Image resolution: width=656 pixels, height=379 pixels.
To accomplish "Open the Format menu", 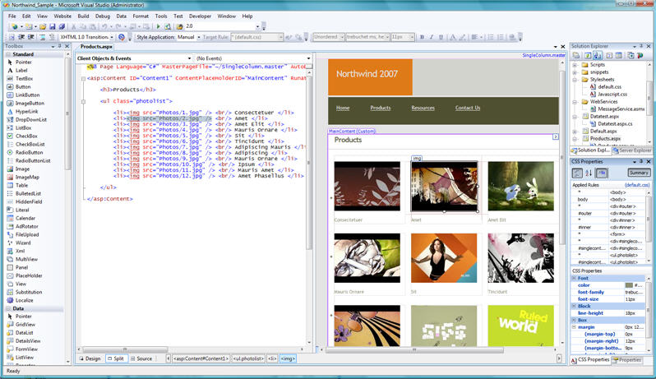I will 141,16.
